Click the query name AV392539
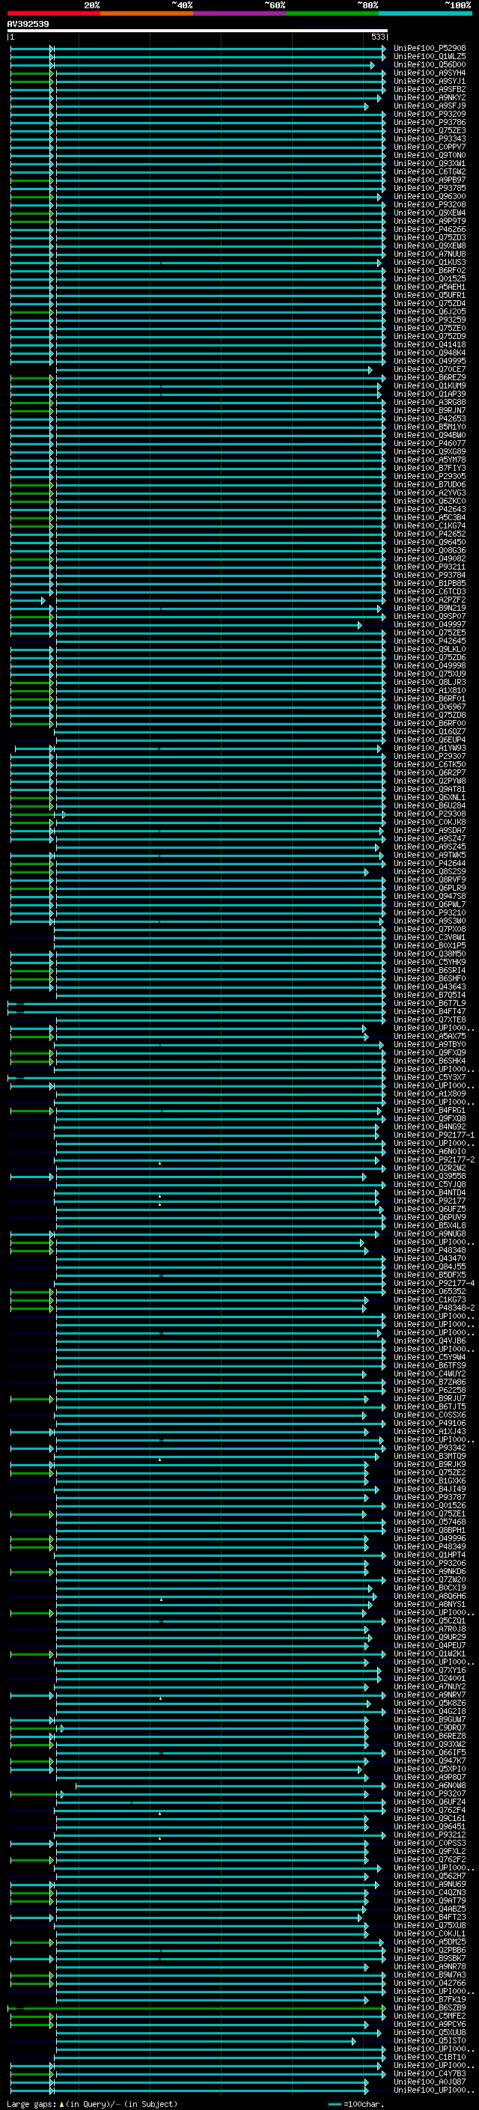Screen dimensions: 479x2110 (x=28, y=25)
